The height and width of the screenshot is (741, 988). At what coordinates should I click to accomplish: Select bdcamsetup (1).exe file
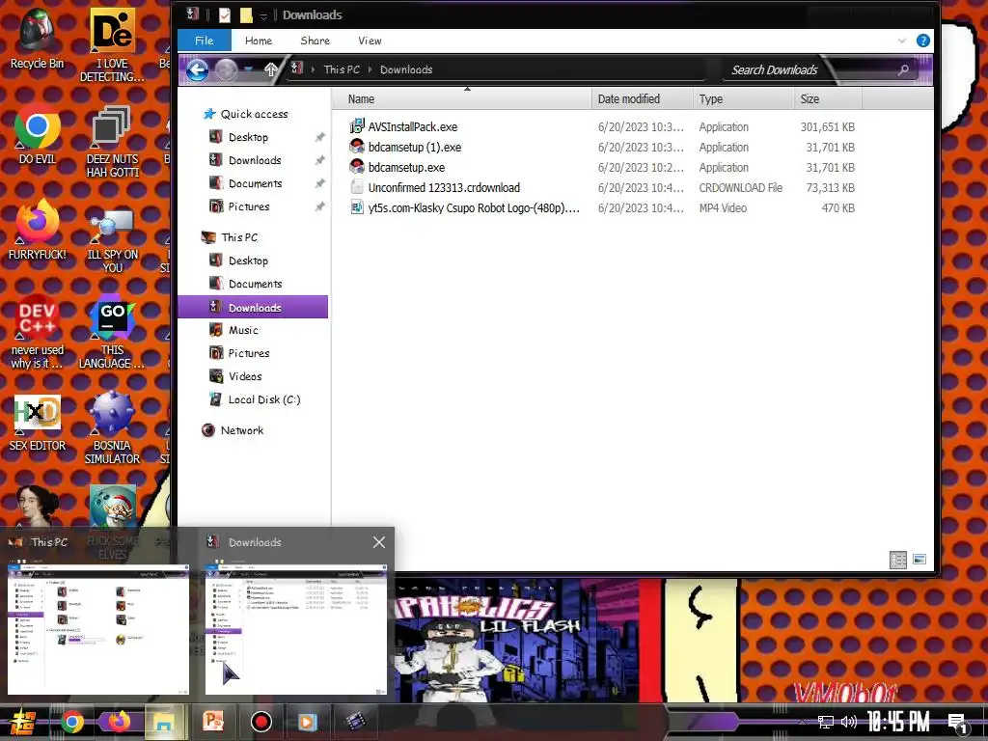[415, 147]
